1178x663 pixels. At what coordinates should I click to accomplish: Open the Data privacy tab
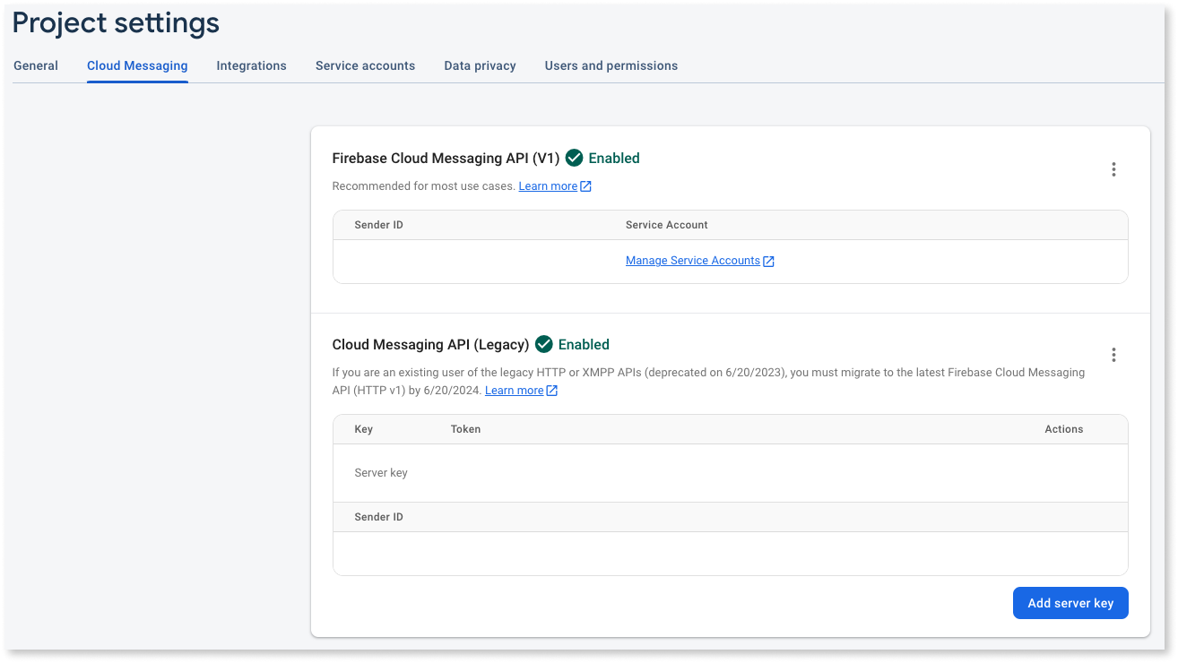(x=480, y=65)
